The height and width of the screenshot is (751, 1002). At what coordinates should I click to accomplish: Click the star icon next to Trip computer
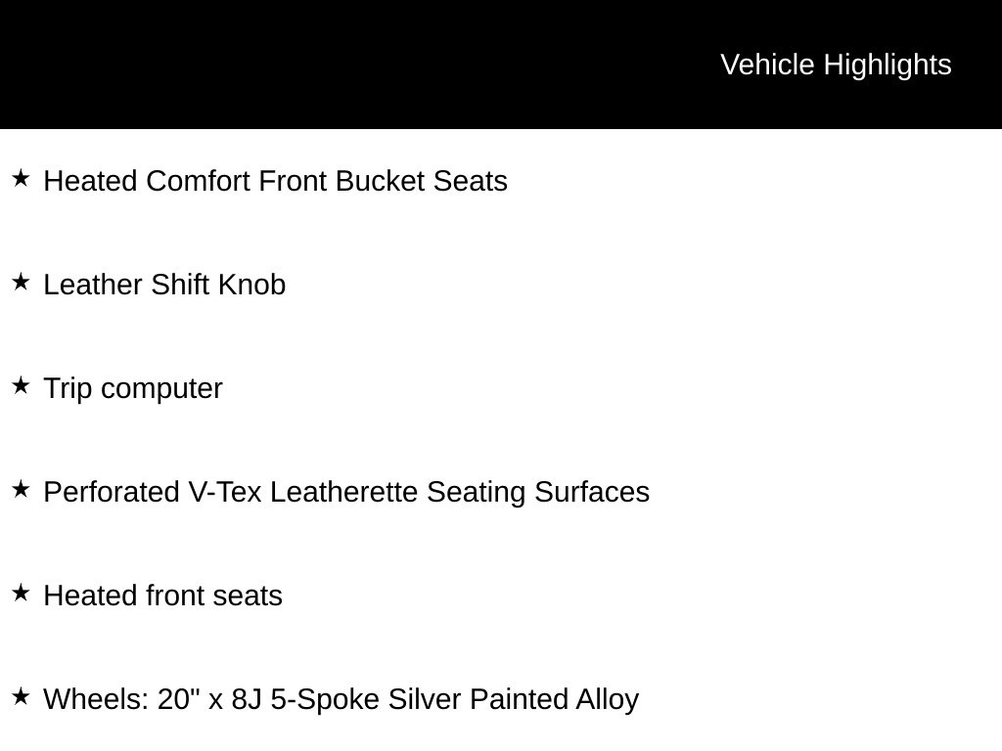click(x=22, y=385)
